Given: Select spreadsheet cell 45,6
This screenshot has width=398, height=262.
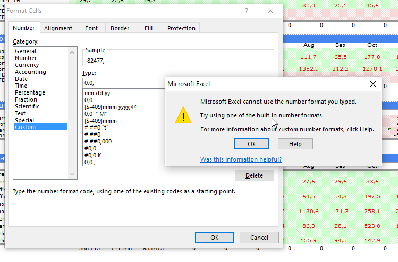Looking at the screenshot, I should pos(372,6).
